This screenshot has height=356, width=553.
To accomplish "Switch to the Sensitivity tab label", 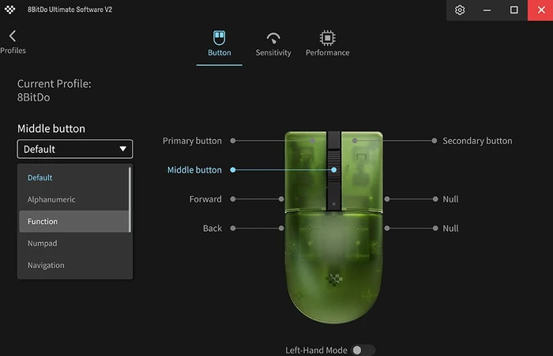I will [x=273, y=53].
